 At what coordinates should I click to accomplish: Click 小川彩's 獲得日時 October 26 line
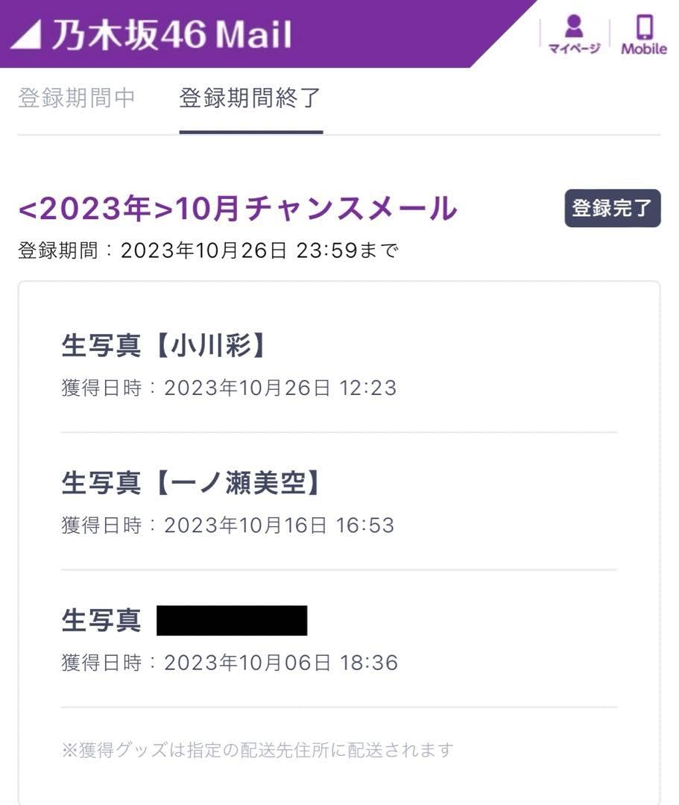[229, 388]
